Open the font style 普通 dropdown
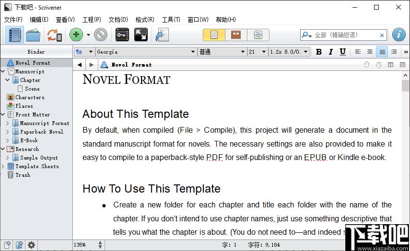 222,52
